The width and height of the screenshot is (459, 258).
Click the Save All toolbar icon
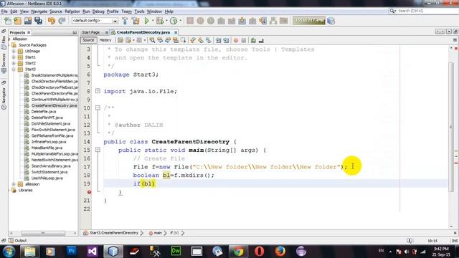38,21
